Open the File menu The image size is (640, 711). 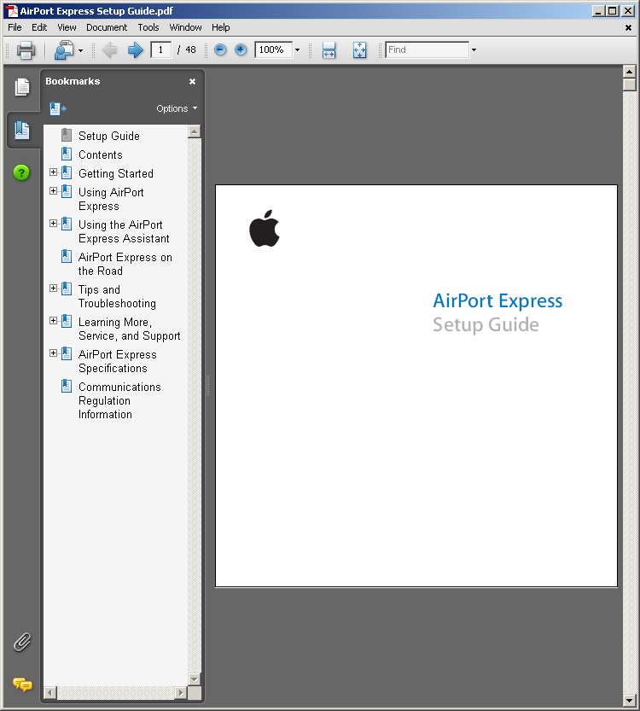click(x=15, y=27)
